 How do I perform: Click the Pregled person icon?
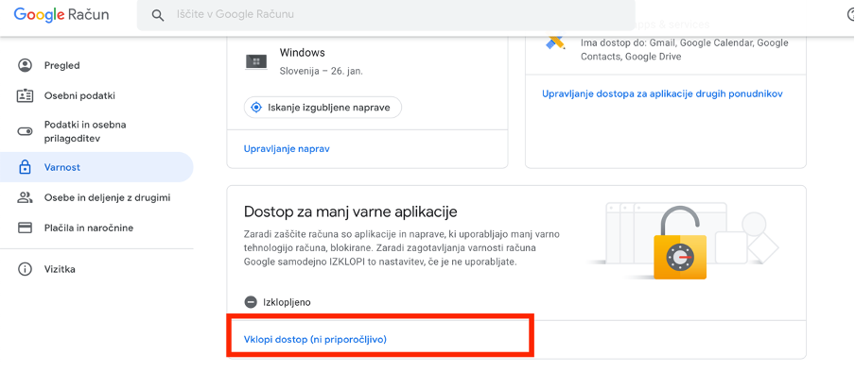[26, 65]
